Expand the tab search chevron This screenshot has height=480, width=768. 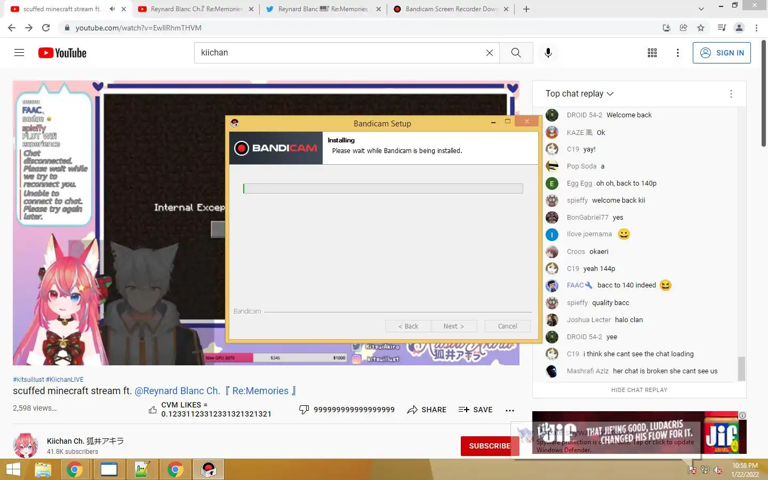tap(701, 9)
